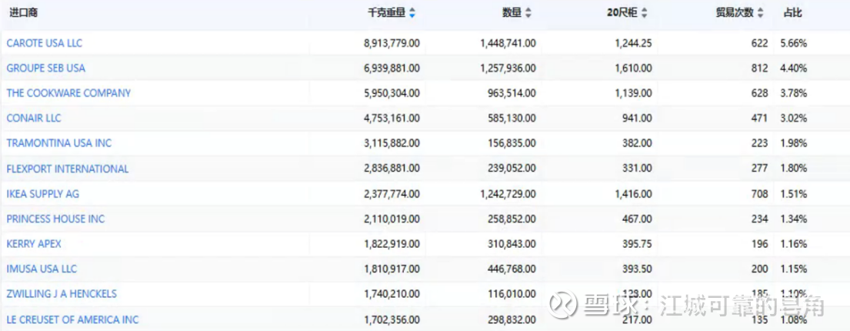
Task: Select container value 1,139.00
Action: pyautogui.click(x=633, y=93)
